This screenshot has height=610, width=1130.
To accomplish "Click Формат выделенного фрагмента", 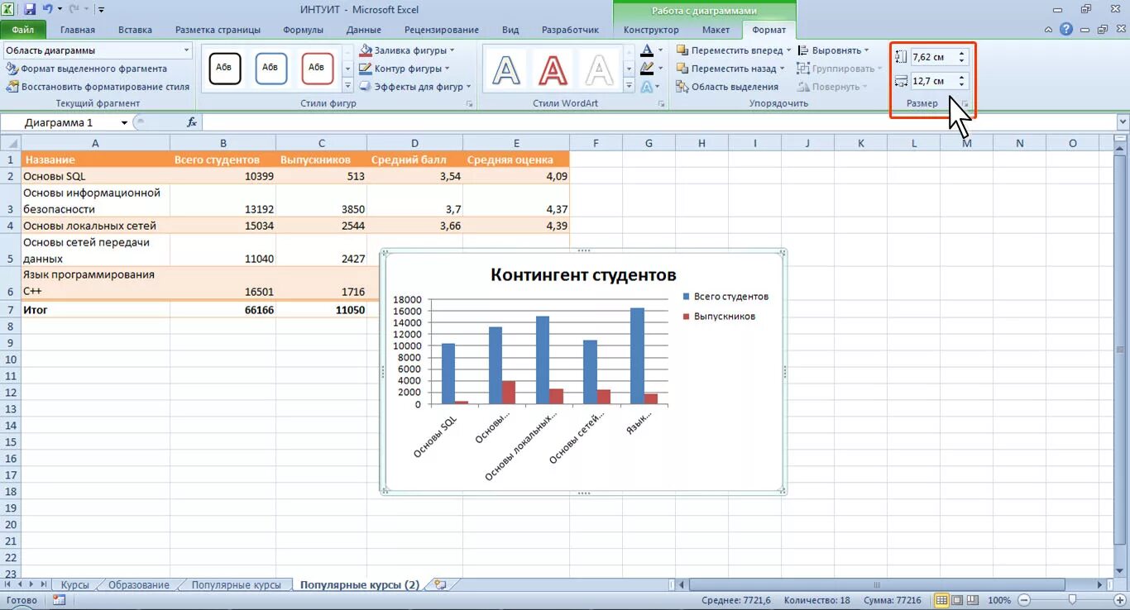I will pos(87,69).
